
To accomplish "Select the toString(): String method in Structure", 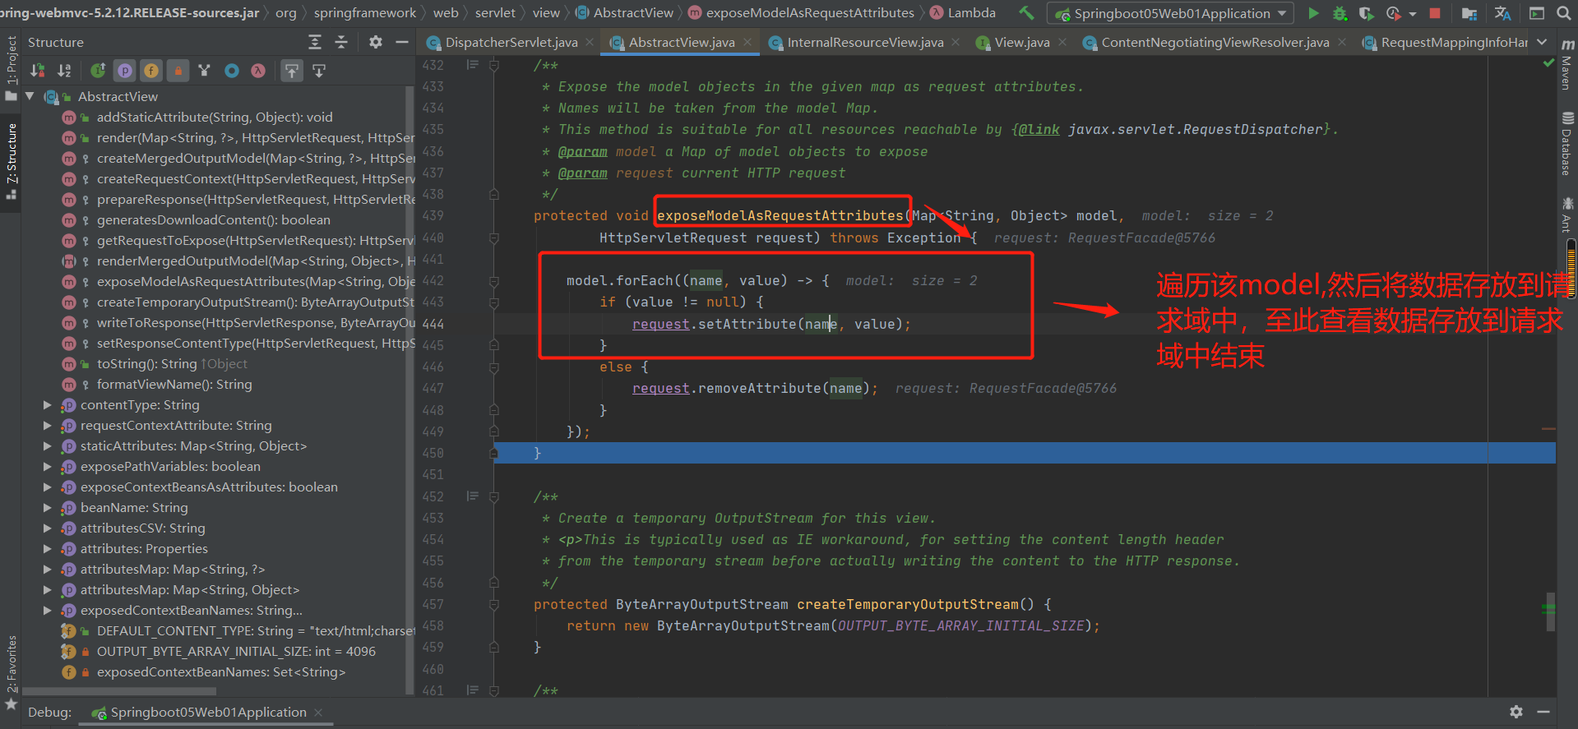I will (147, 363).
